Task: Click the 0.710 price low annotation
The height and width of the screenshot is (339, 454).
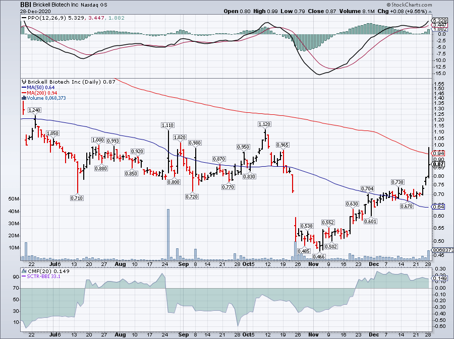Action: pyautogui.click(x=77, y=198)
